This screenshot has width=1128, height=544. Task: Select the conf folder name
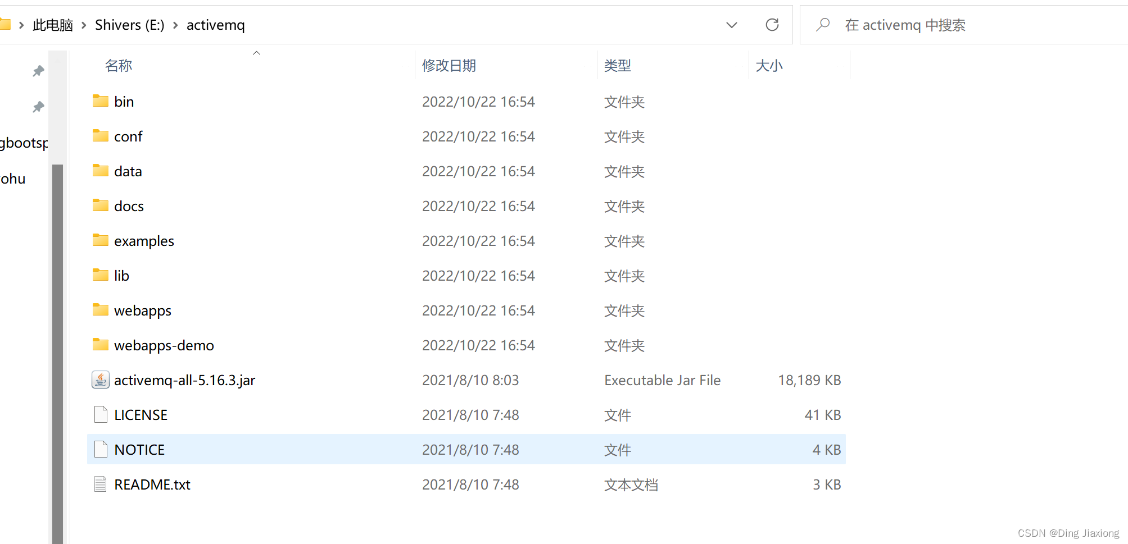click(128, 136)
